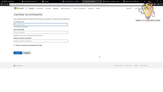Click the red extension icon in toolbar
This screenshot has height=92, width=163.
click(155, 5)
